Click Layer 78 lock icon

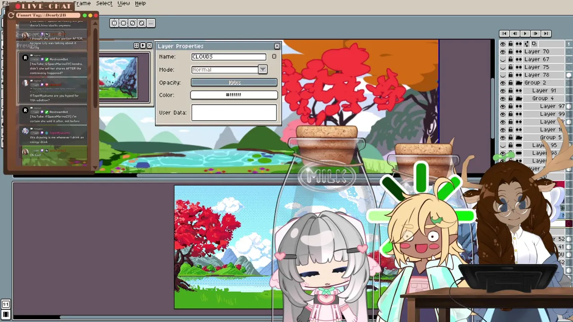[x=510, y=75]
